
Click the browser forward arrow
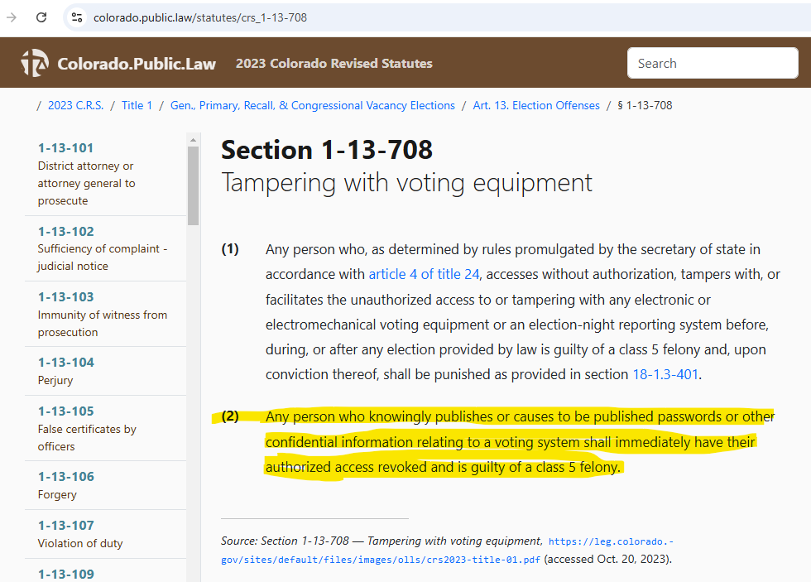(x=12, y=17)
